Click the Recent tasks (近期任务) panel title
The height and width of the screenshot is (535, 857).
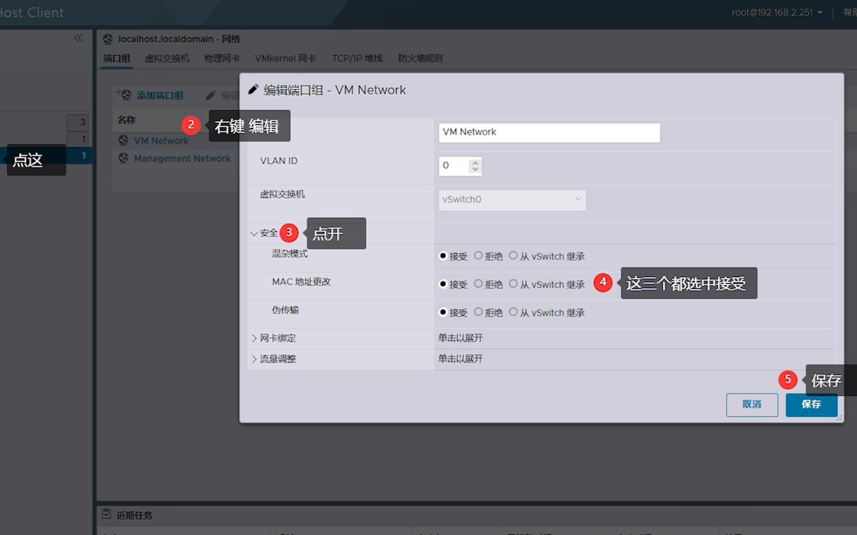(x=134, y=515)
